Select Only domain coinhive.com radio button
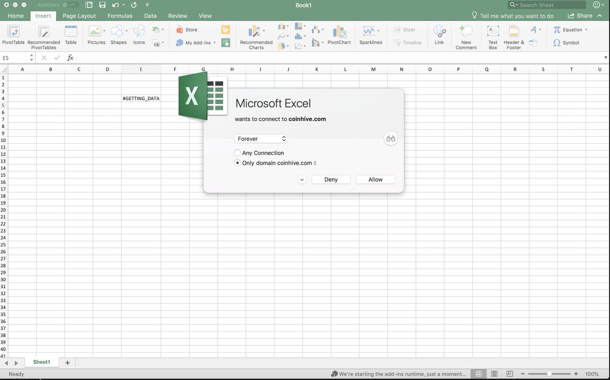Screen dimensions: 610x380 coord(237,163)
